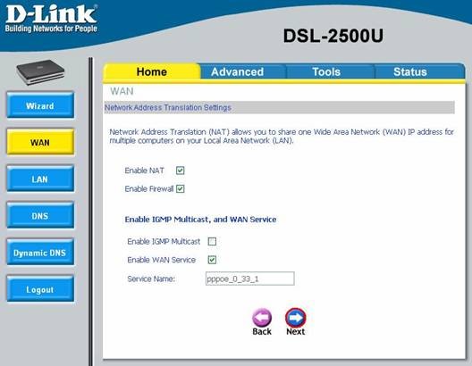Open the Status tab
472x366 pixels.
tap(410, 71)
